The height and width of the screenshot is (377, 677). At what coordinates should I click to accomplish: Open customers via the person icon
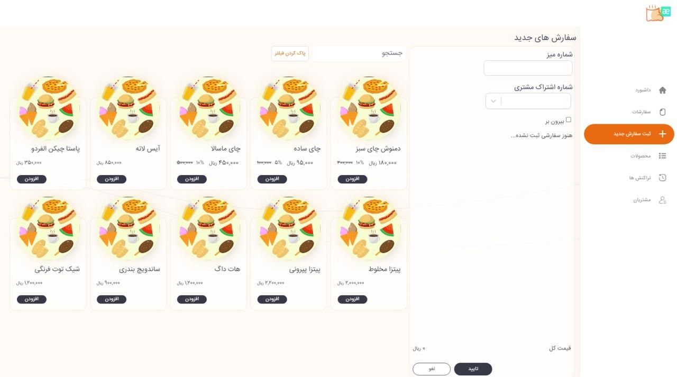point(662,200)
